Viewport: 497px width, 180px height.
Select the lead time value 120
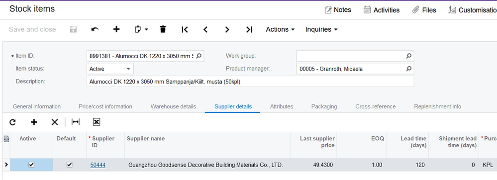407,165
